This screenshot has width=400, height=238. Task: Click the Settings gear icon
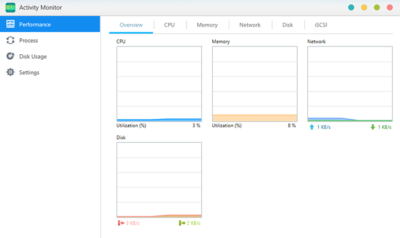(10, 73)
